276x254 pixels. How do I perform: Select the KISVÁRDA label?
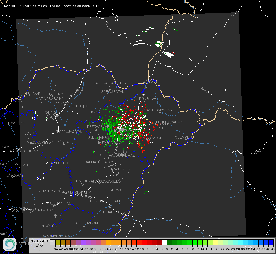[x=147, y=98]
